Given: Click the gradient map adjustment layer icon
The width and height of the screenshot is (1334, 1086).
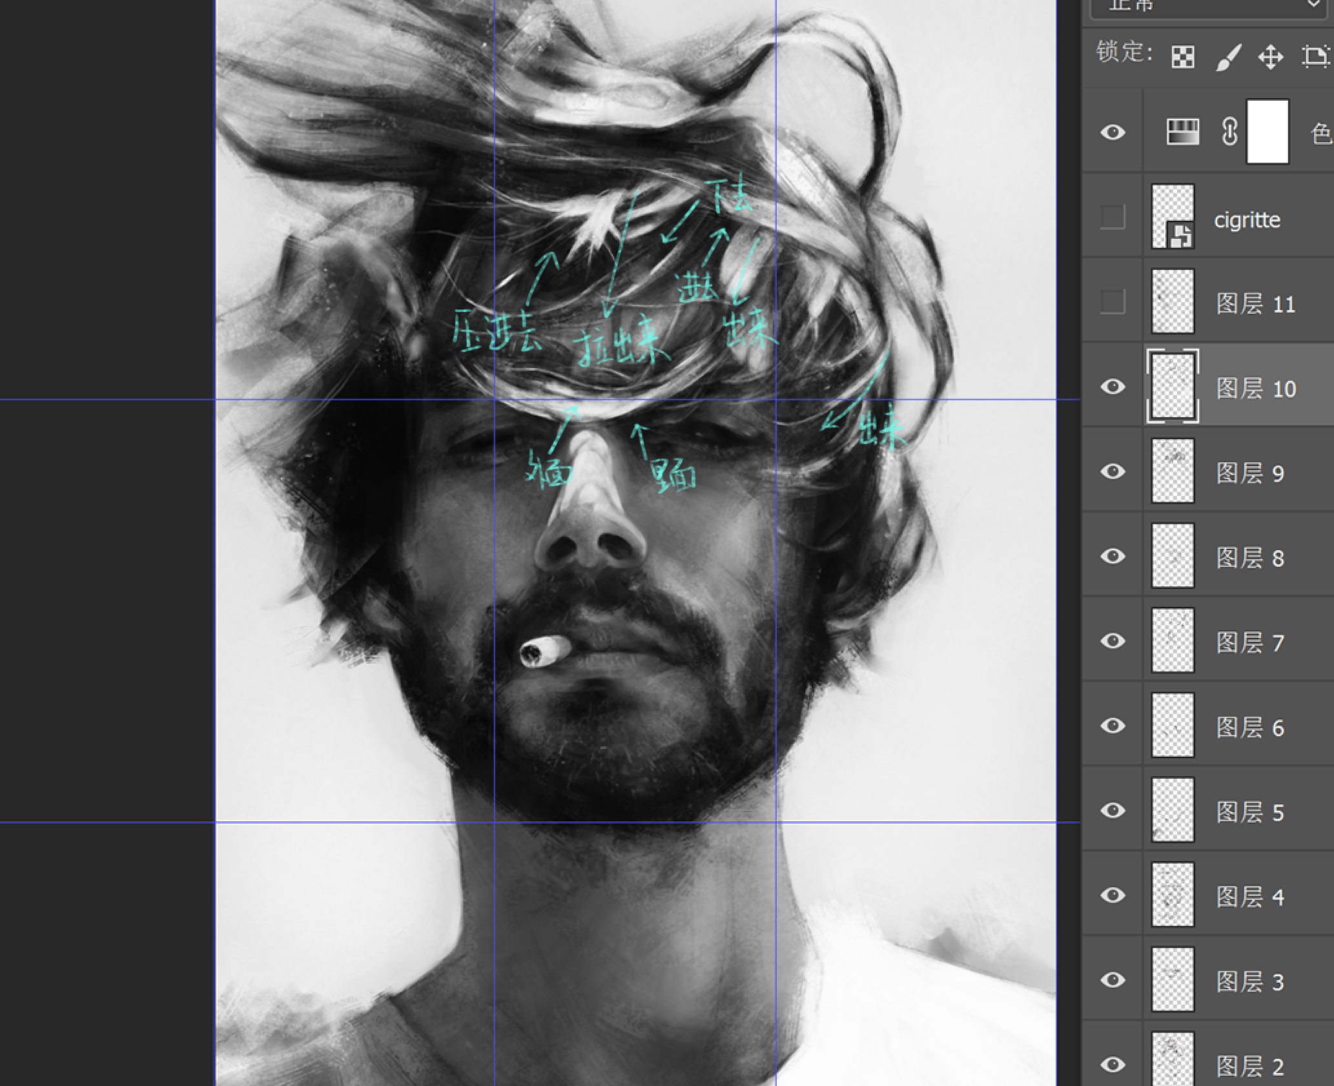Looking at the screenshot, I should pyautogui.click(x=1182, y=132).
